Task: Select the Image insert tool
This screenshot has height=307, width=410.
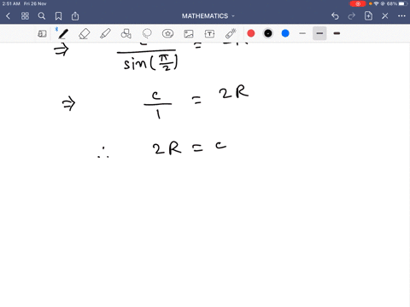Action: click(189, 34)
